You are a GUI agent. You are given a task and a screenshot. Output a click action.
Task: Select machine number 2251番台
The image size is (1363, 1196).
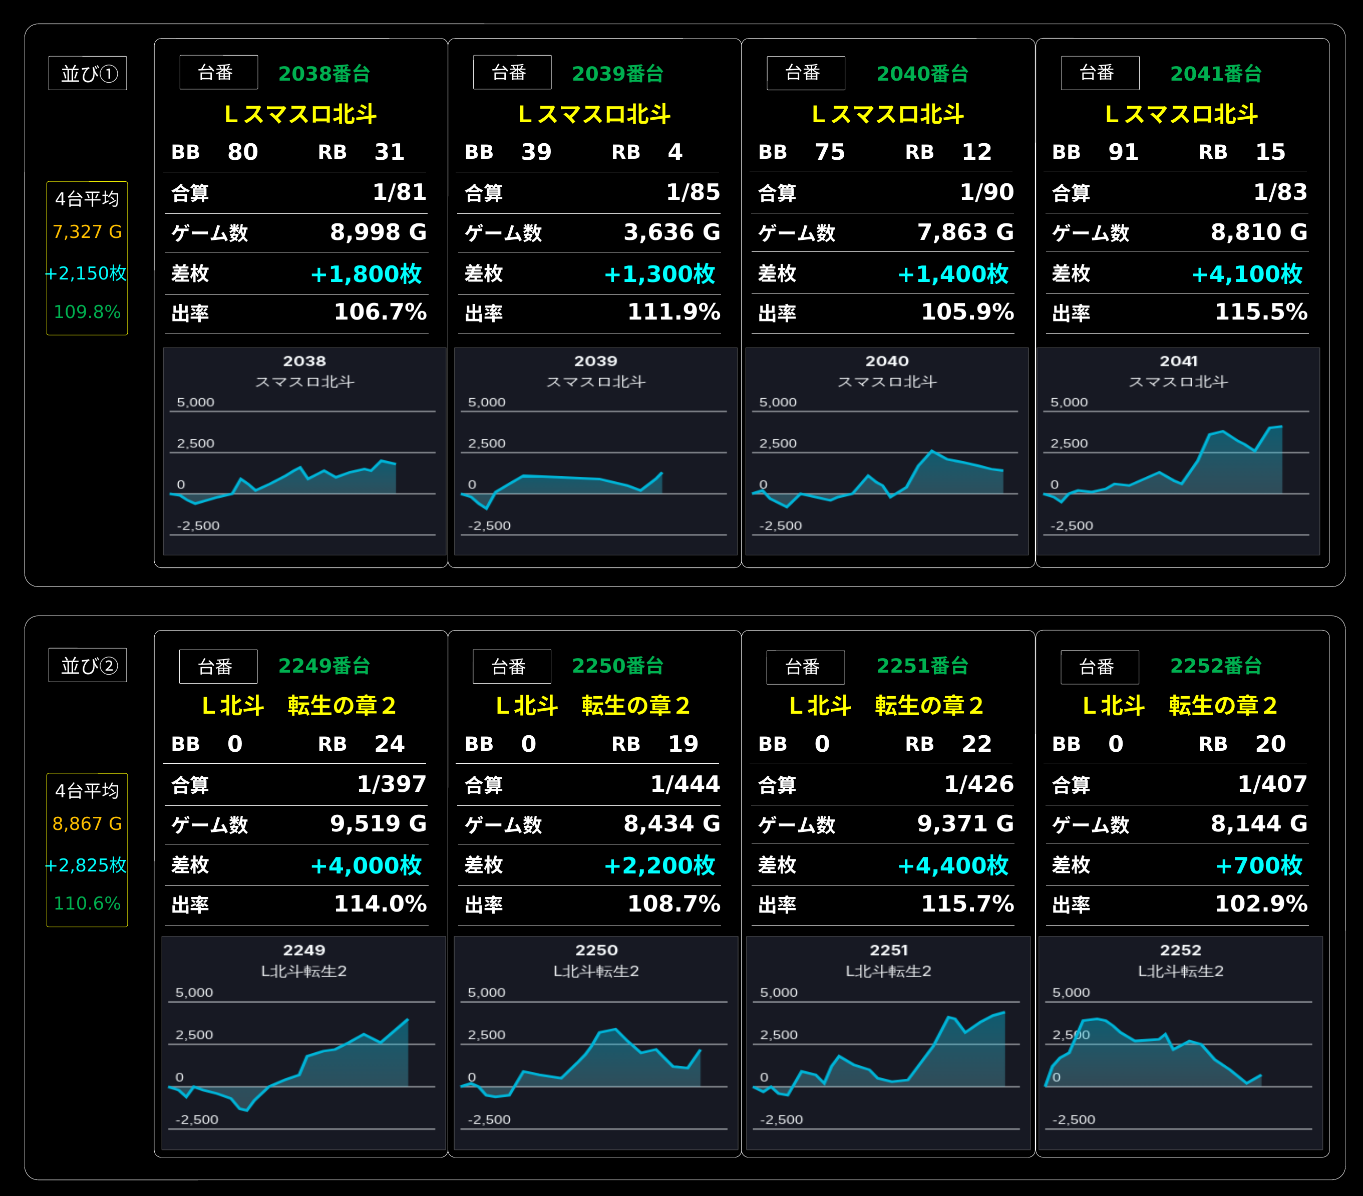pos(922,666)
